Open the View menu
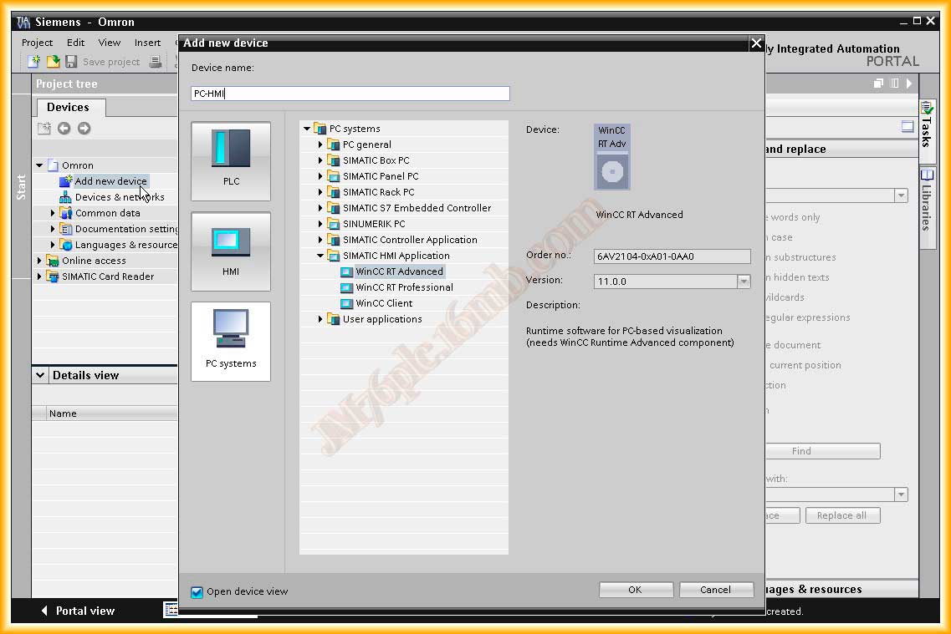 click(x=110, y=43)
